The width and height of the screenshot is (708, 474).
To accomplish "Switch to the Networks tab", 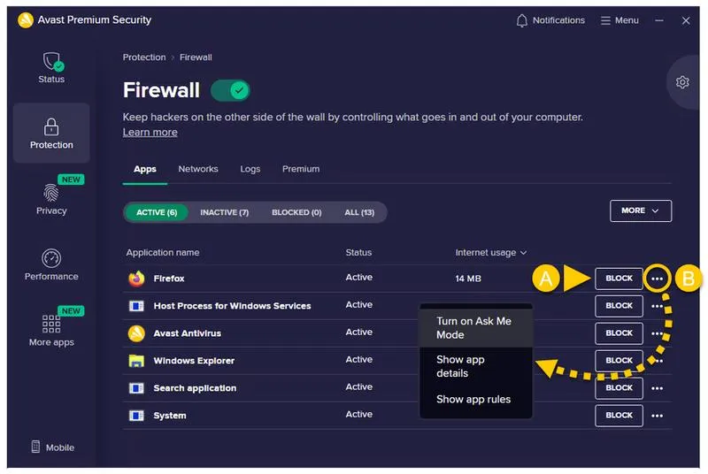I will [x=198, y=169].
